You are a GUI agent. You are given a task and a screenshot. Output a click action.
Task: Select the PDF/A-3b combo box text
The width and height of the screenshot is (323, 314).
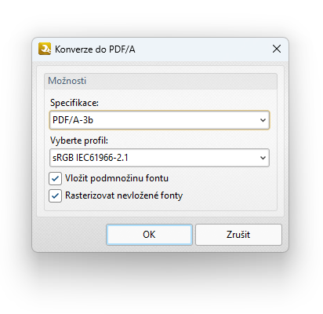click(x=73, y=120)
